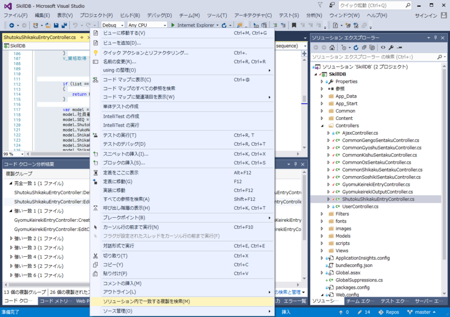Click the green Start debugging play icon

[173, 25]
